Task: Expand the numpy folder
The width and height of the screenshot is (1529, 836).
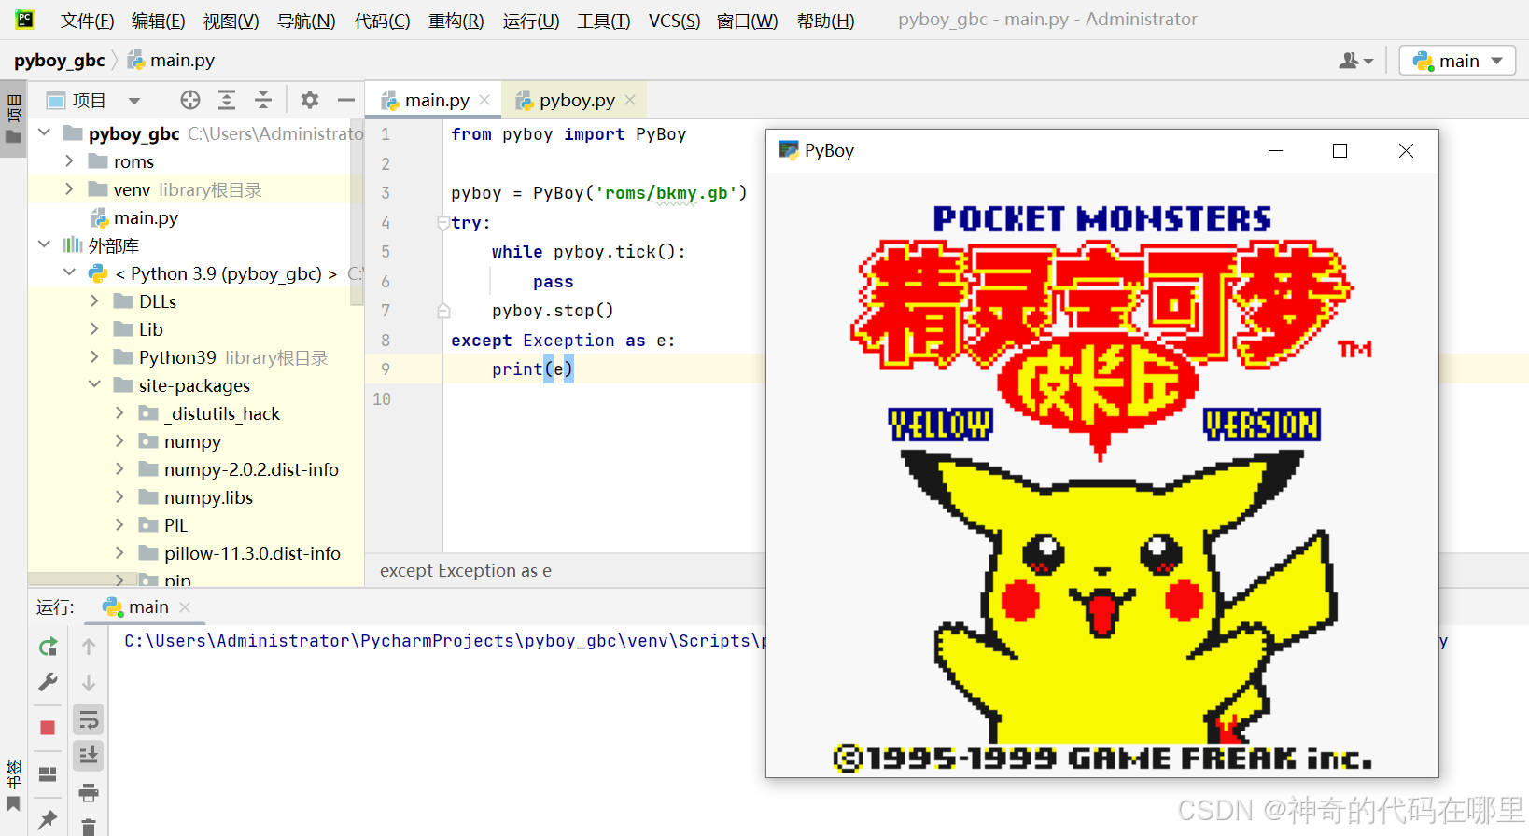Action: 119,441
